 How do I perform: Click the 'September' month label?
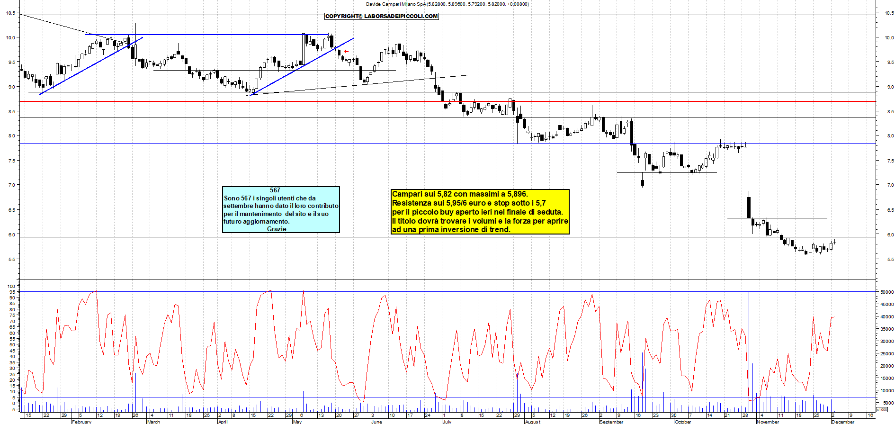coord(612,422)
